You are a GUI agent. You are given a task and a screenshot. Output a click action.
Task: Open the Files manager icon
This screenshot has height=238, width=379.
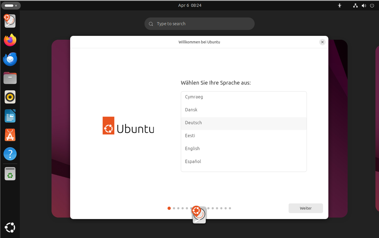[10, 78]
